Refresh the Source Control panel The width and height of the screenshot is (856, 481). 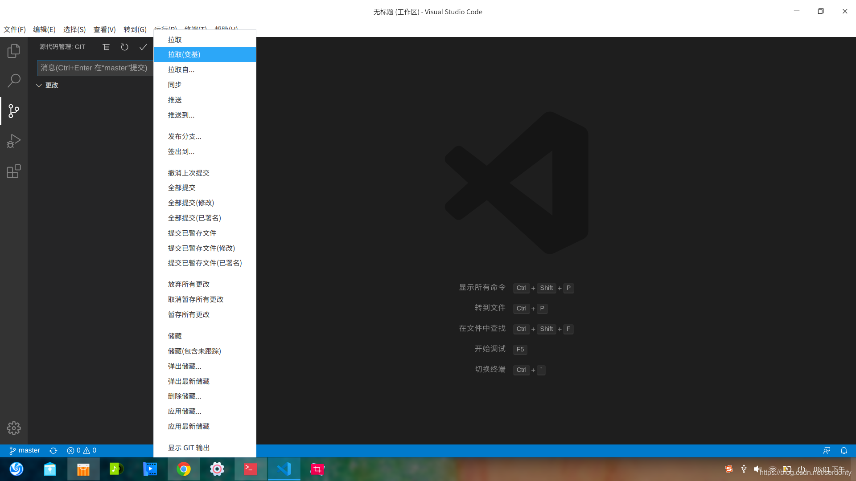[x=124, y=47]
